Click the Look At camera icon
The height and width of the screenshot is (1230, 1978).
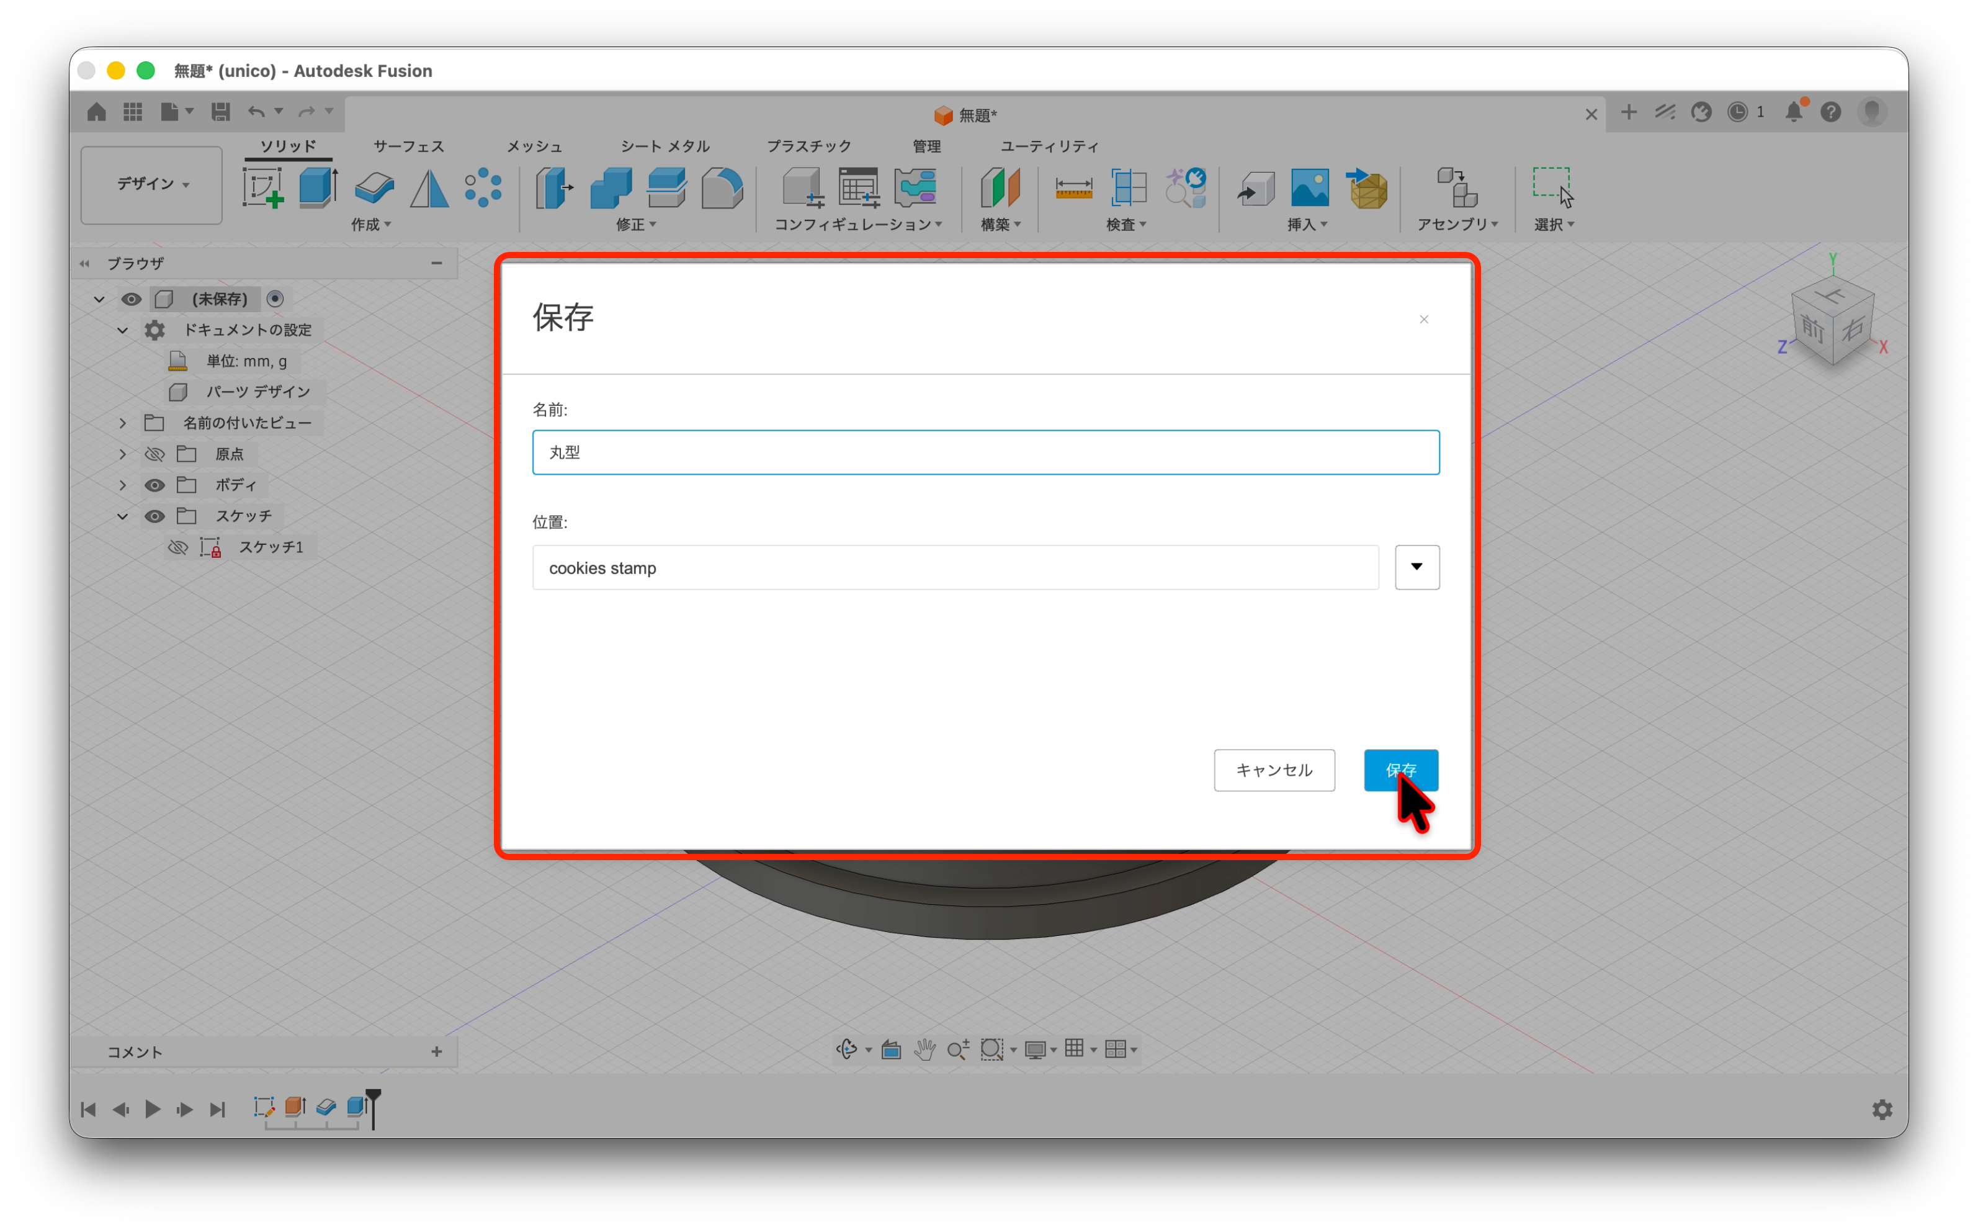click(892, 1049)
